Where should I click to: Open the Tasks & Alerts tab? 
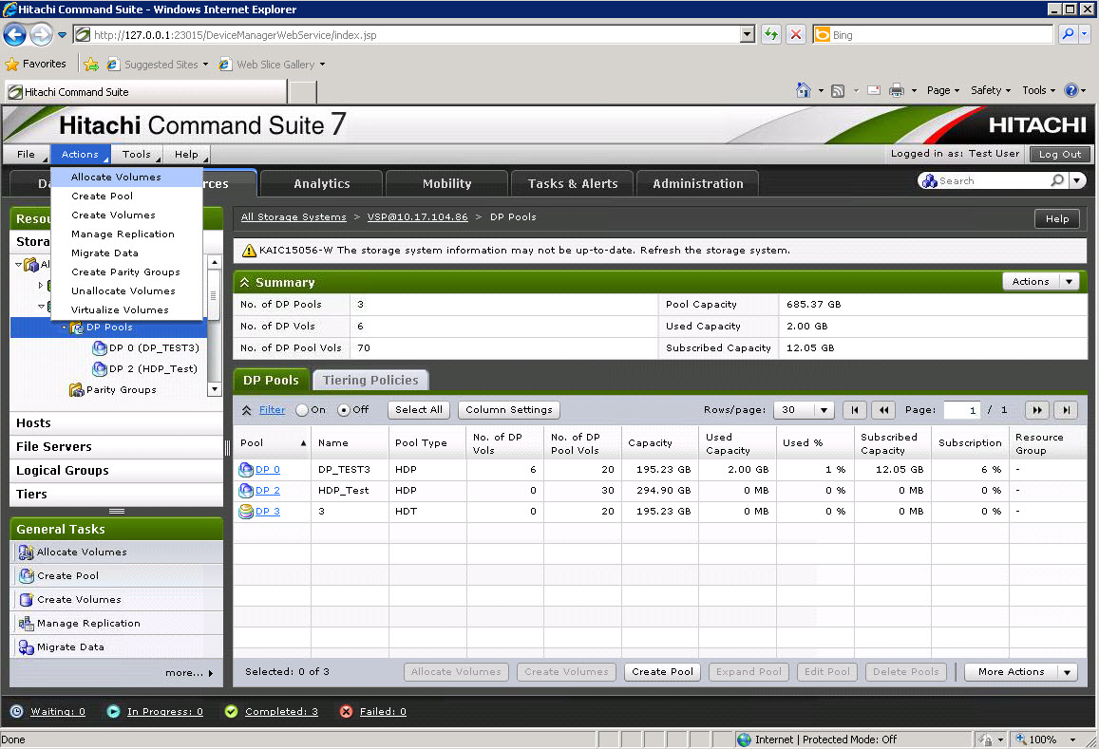[573, 183]
